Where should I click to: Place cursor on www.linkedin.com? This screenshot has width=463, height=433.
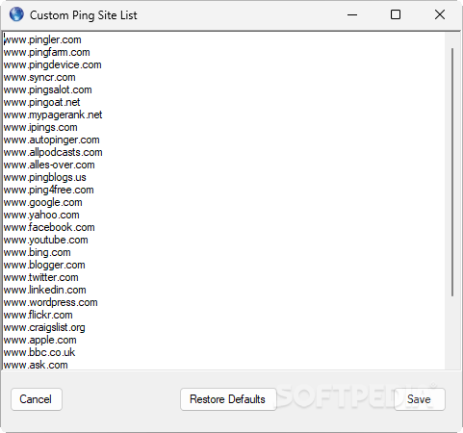[x=44, y=290]
